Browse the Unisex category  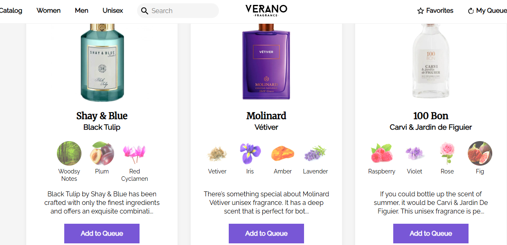coord(113,11)
